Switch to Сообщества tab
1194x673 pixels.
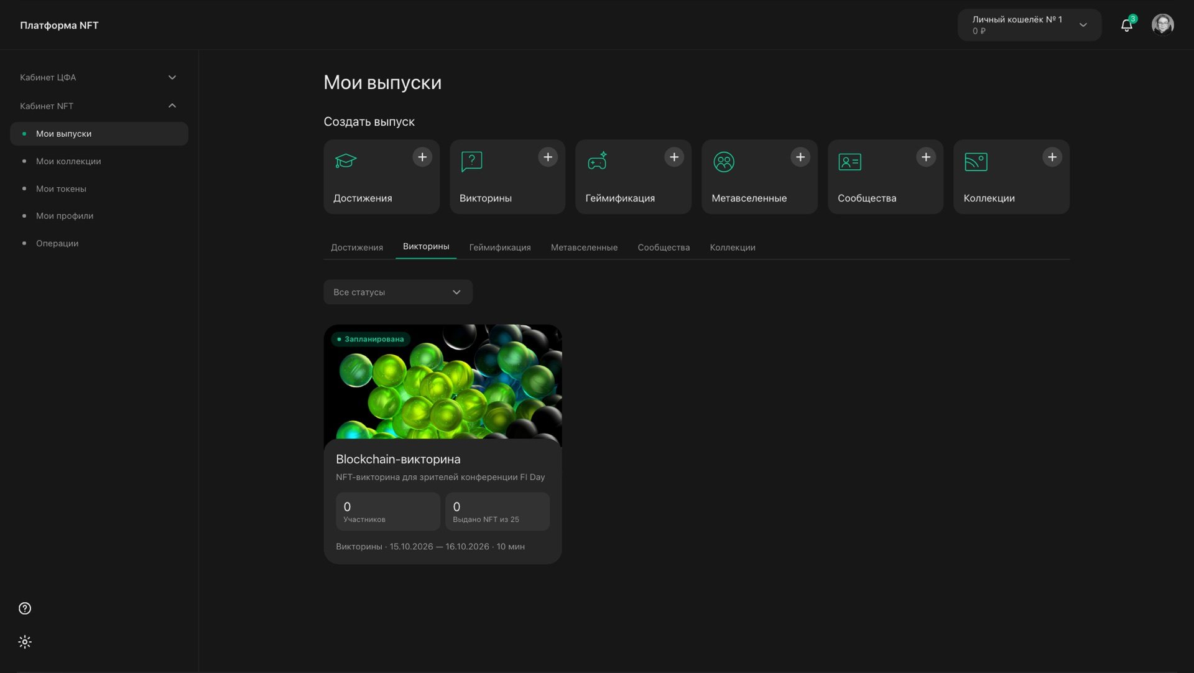664,248
